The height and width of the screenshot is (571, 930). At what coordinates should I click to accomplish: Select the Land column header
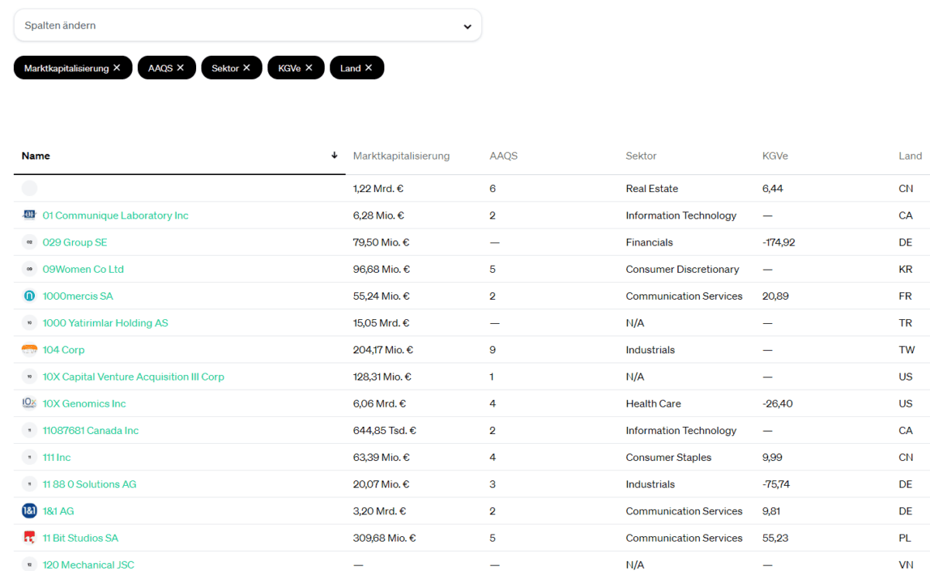coord(911,156)
